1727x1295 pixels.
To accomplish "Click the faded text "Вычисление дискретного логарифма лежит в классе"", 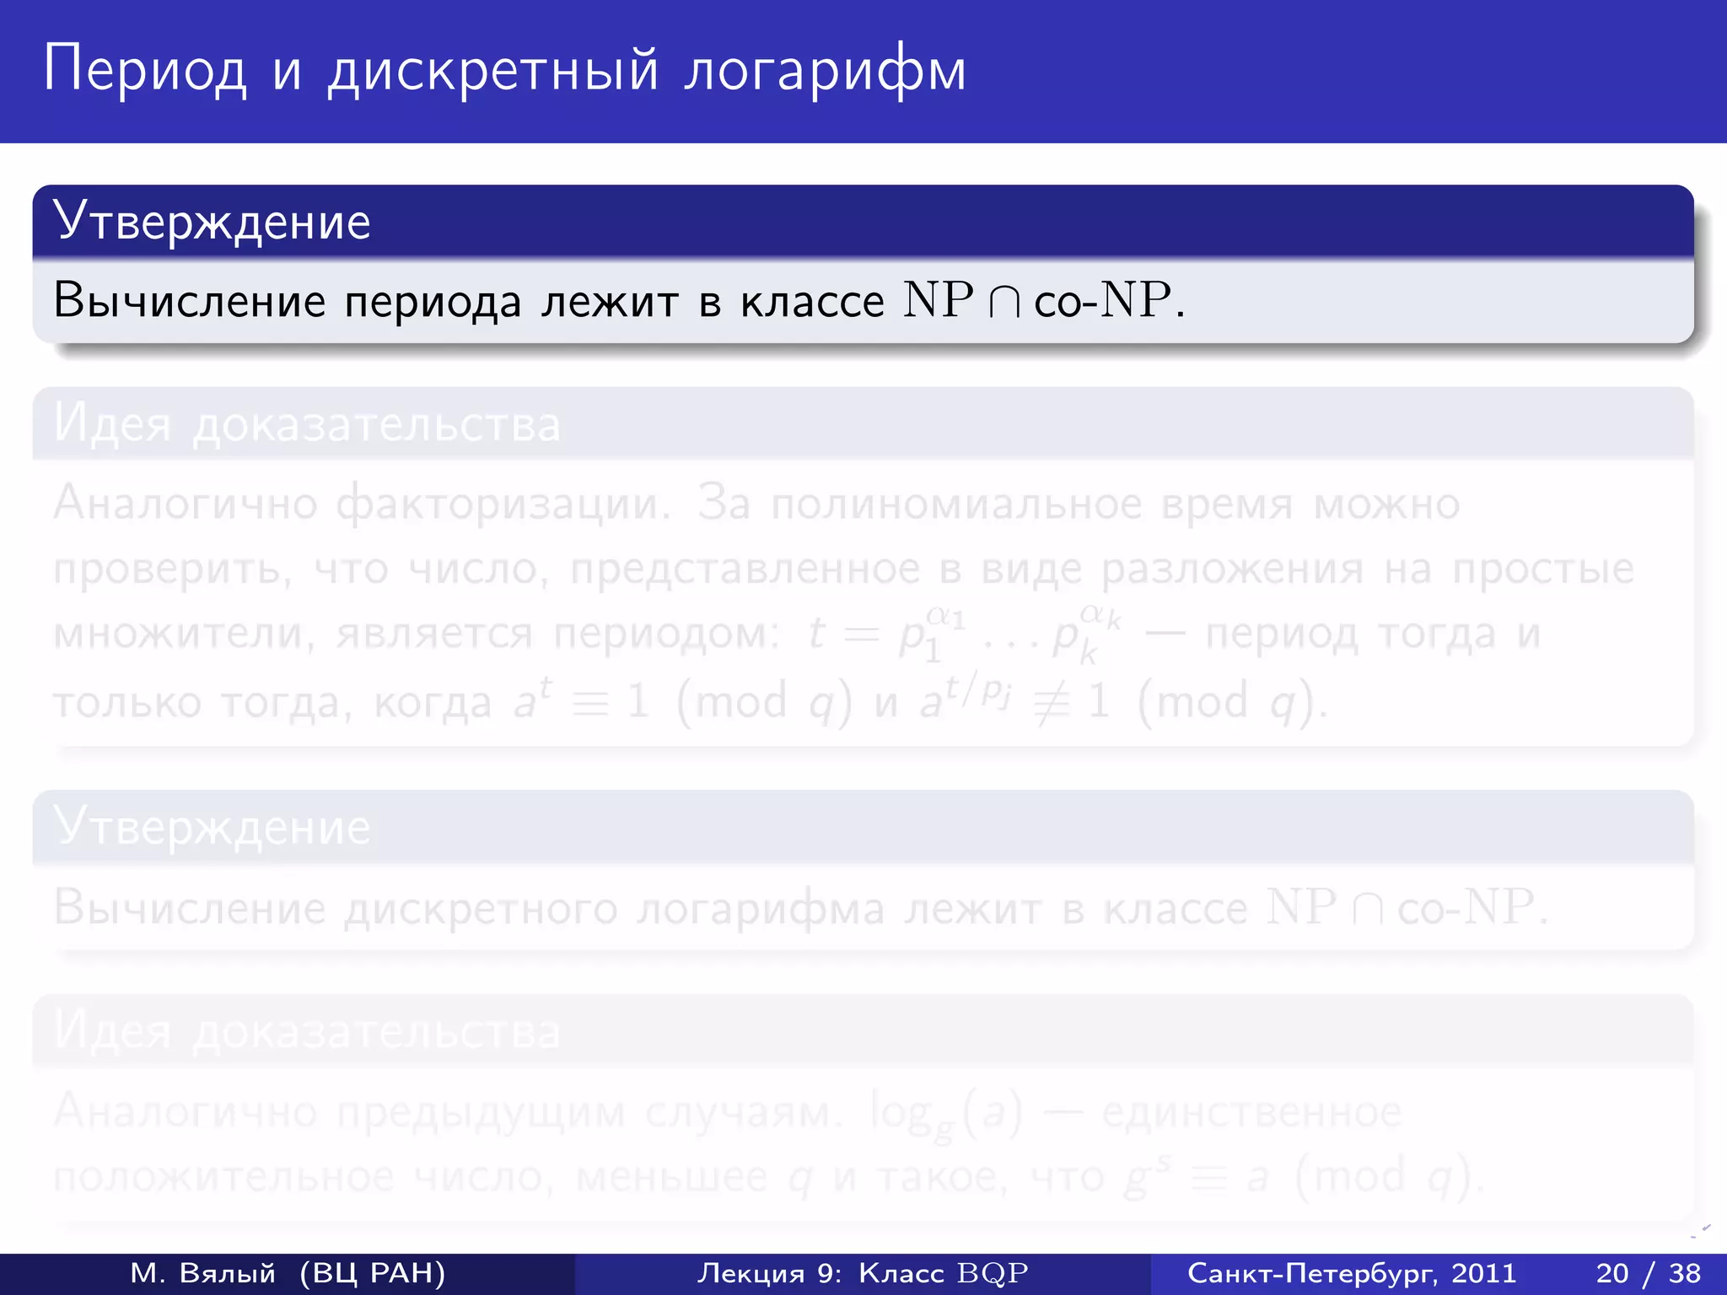I will click(650, 908).
